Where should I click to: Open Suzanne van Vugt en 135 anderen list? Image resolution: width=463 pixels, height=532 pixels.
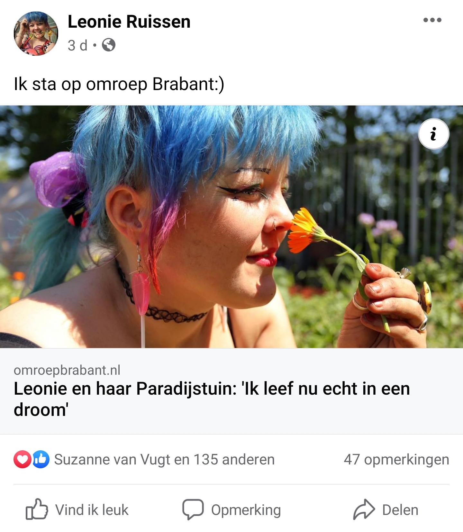point(164,460)
